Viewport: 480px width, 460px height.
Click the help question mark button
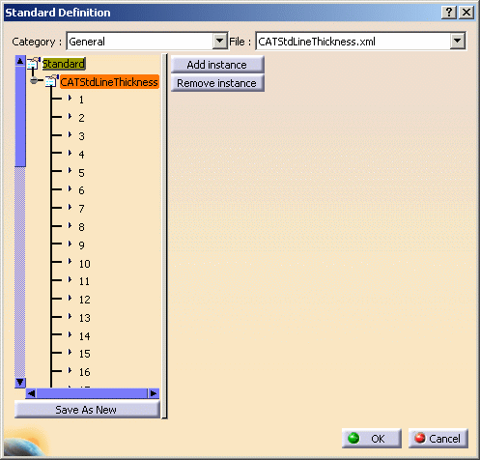click(448, 13)
